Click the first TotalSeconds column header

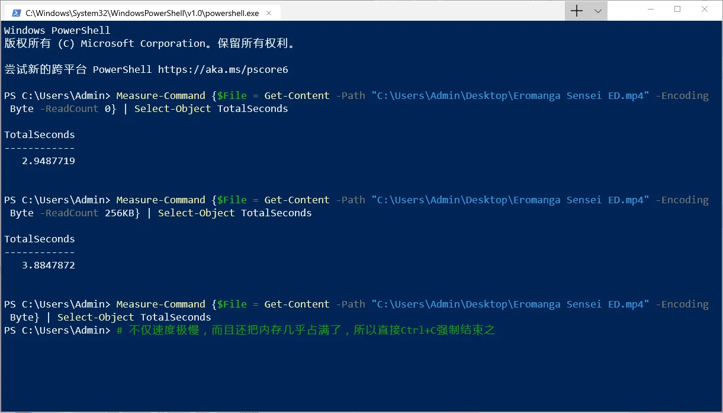coord(40,135)
